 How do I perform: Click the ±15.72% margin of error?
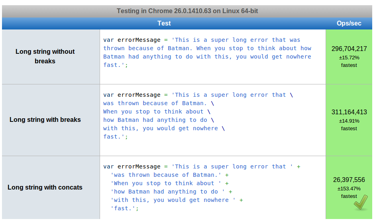(349, 57)
